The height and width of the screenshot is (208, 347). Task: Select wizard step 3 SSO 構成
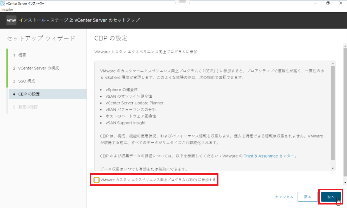47,81
